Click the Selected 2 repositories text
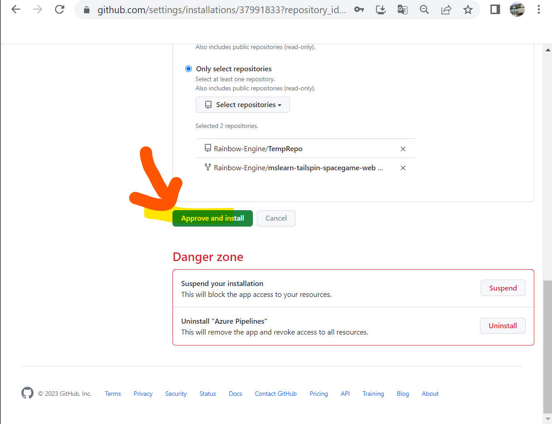This screenshot has height=424, width=552. [227, 126]
